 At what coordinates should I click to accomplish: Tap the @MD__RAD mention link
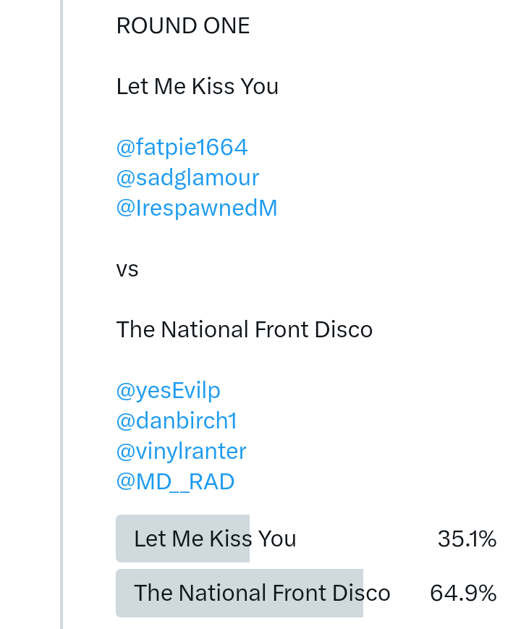point(175,482)
